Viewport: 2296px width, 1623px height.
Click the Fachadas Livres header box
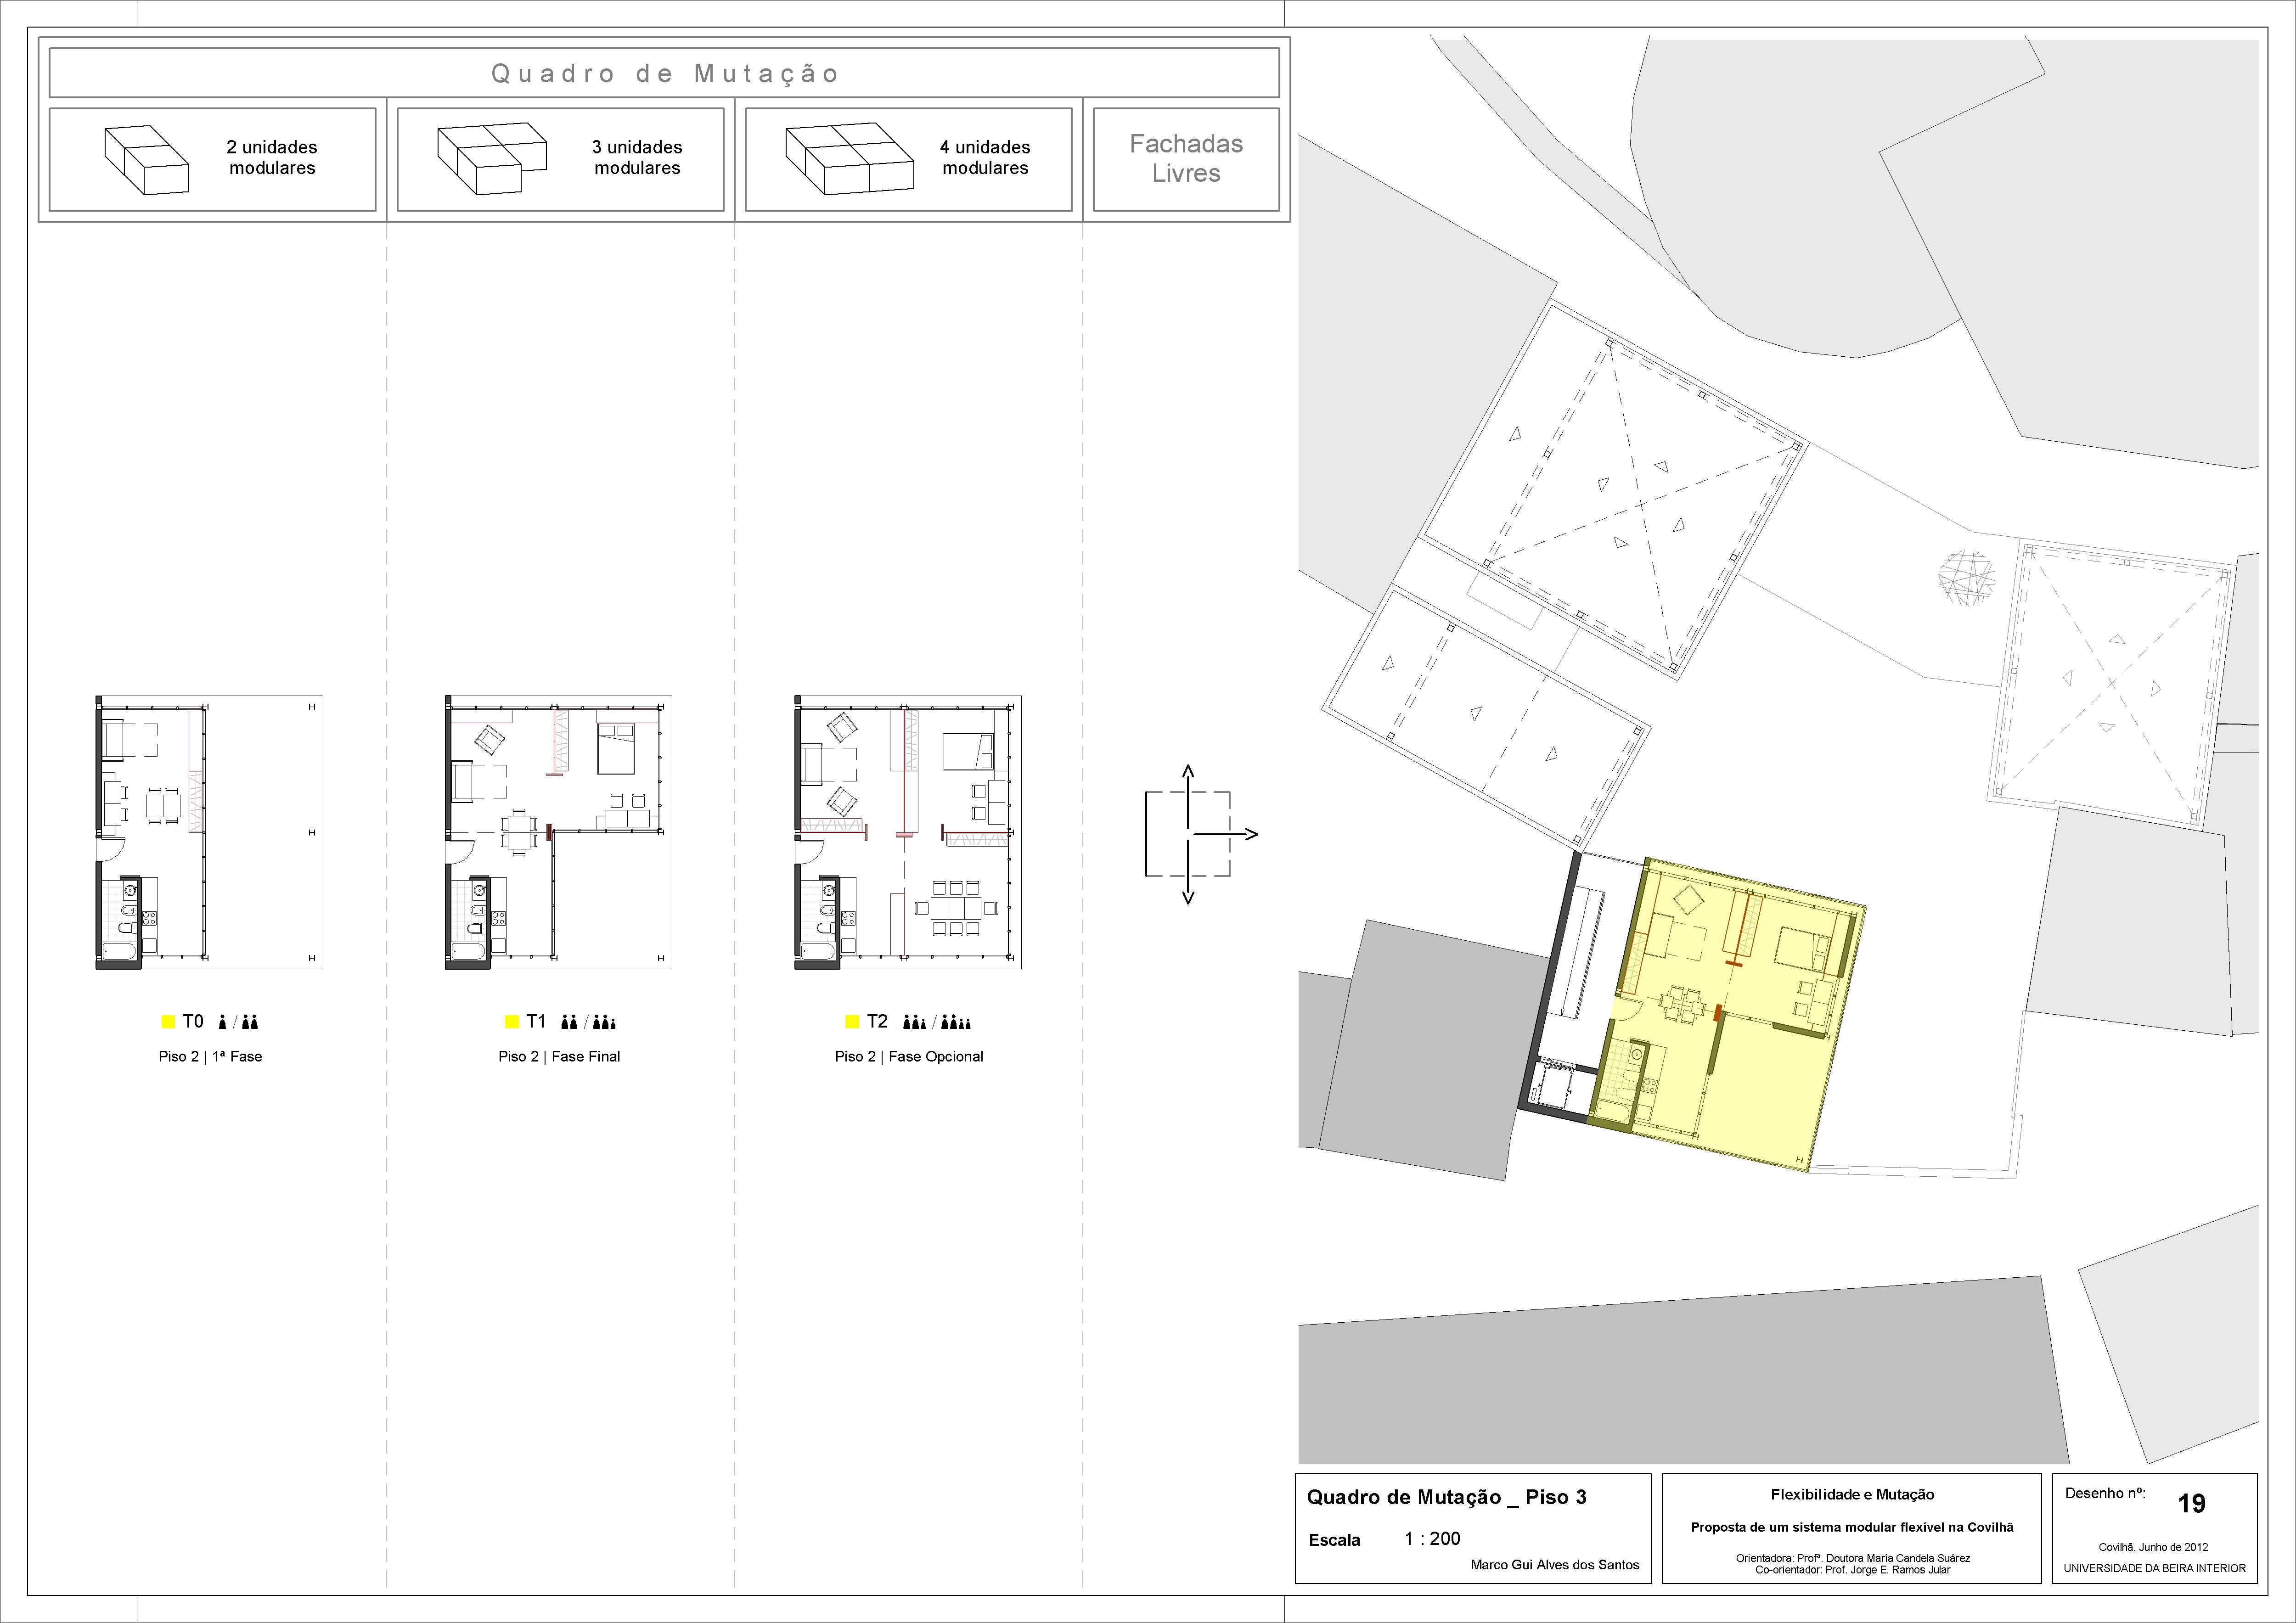(x=1186, y=159)
